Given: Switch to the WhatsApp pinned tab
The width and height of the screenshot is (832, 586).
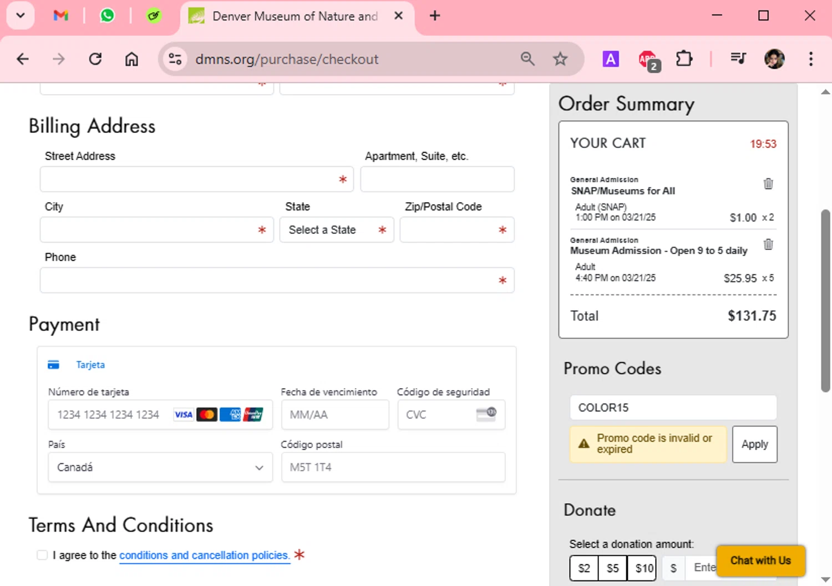Looking at the screenshot, I should click(x=108, y=16).
